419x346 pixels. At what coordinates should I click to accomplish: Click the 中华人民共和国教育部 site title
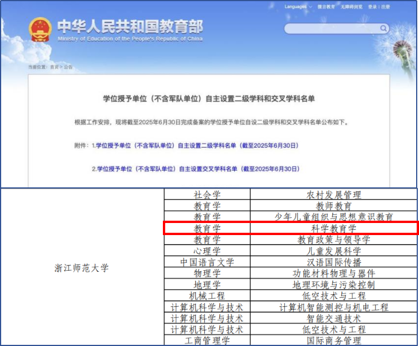point(129,27)
